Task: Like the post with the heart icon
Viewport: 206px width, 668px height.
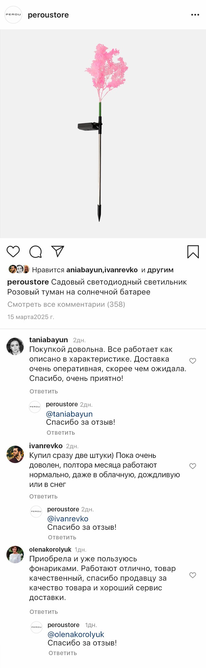Action: 13,251
